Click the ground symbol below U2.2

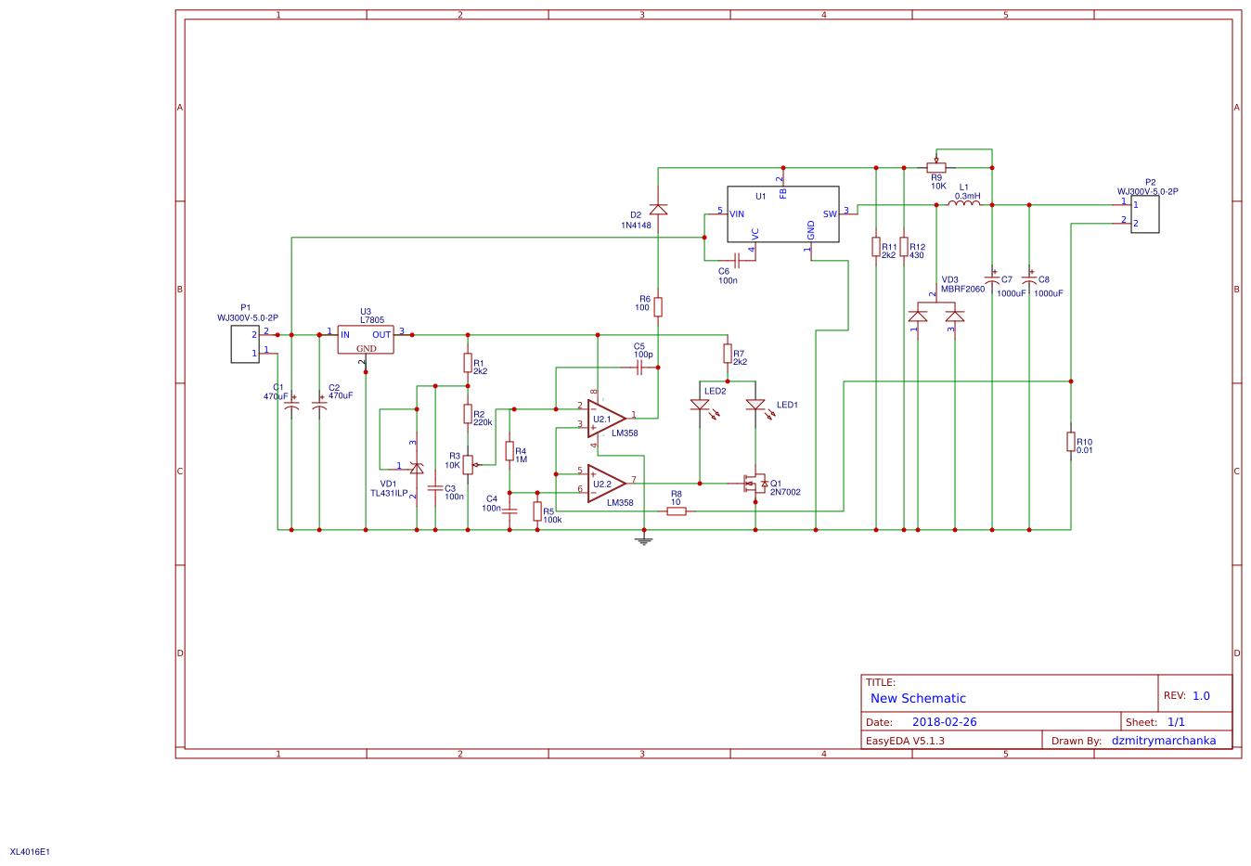[644, 540]
